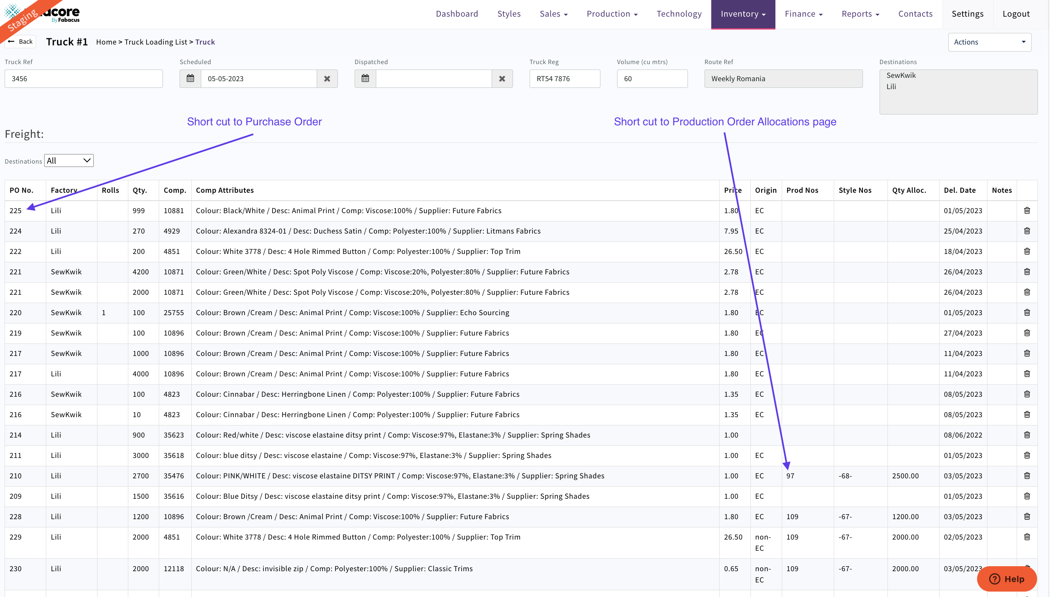The image size is (1050, 597).
Task: Remove the PO 229 row with trash icon
Action: 1027,537
